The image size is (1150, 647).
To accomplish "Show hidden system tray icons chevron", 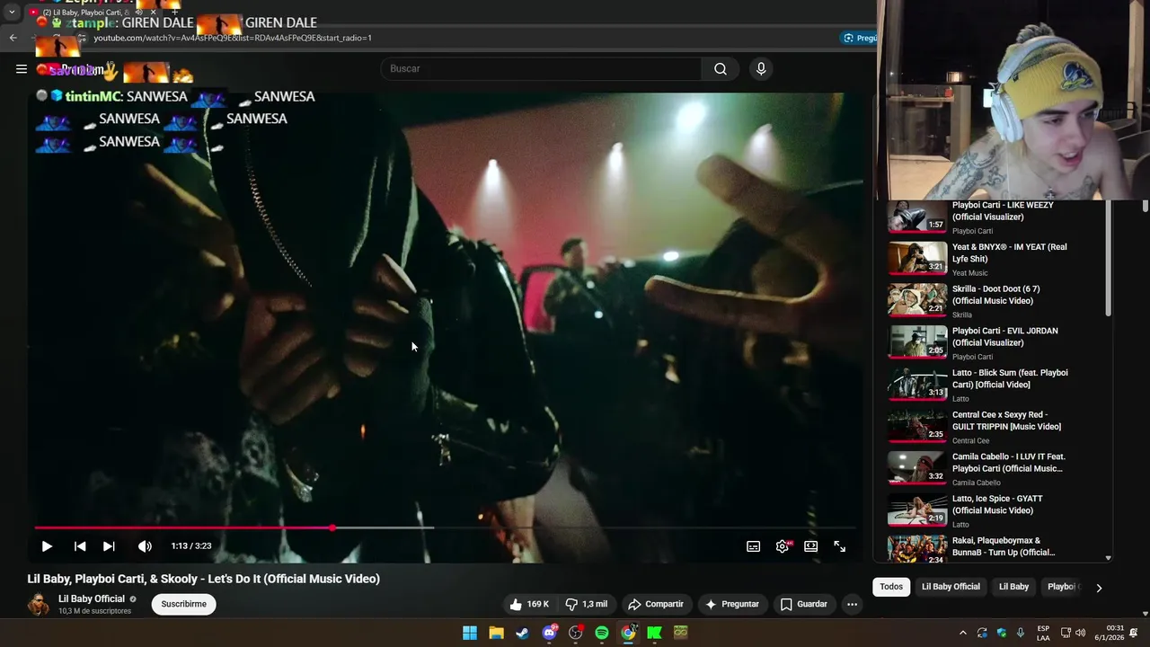I will tap(963, 633).
